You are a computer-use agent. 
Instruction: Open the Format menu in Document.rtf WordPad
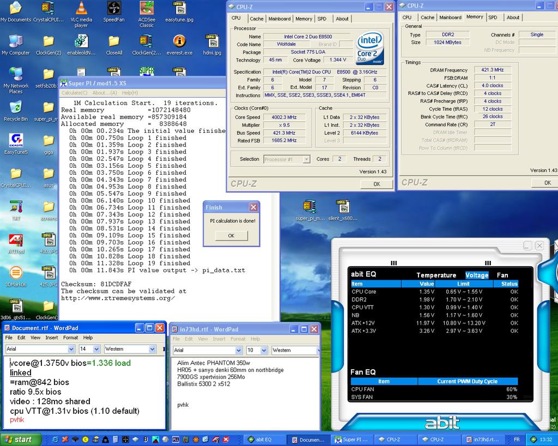70,338
